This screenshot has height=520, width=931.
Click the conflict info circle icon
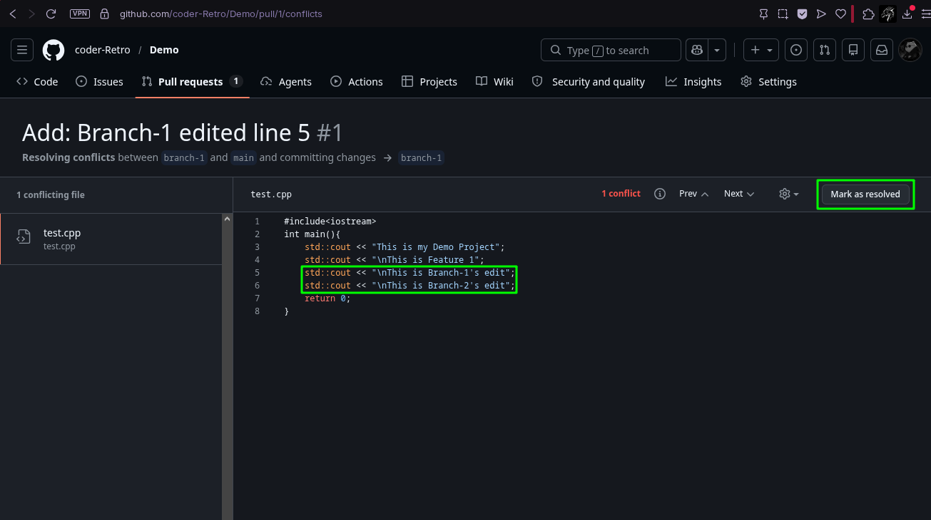[660, 194]
